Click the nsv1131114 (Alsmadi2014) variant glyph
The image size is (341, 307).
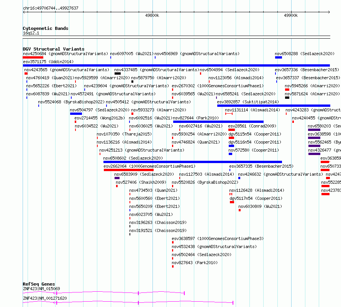[x=229, y=114]
